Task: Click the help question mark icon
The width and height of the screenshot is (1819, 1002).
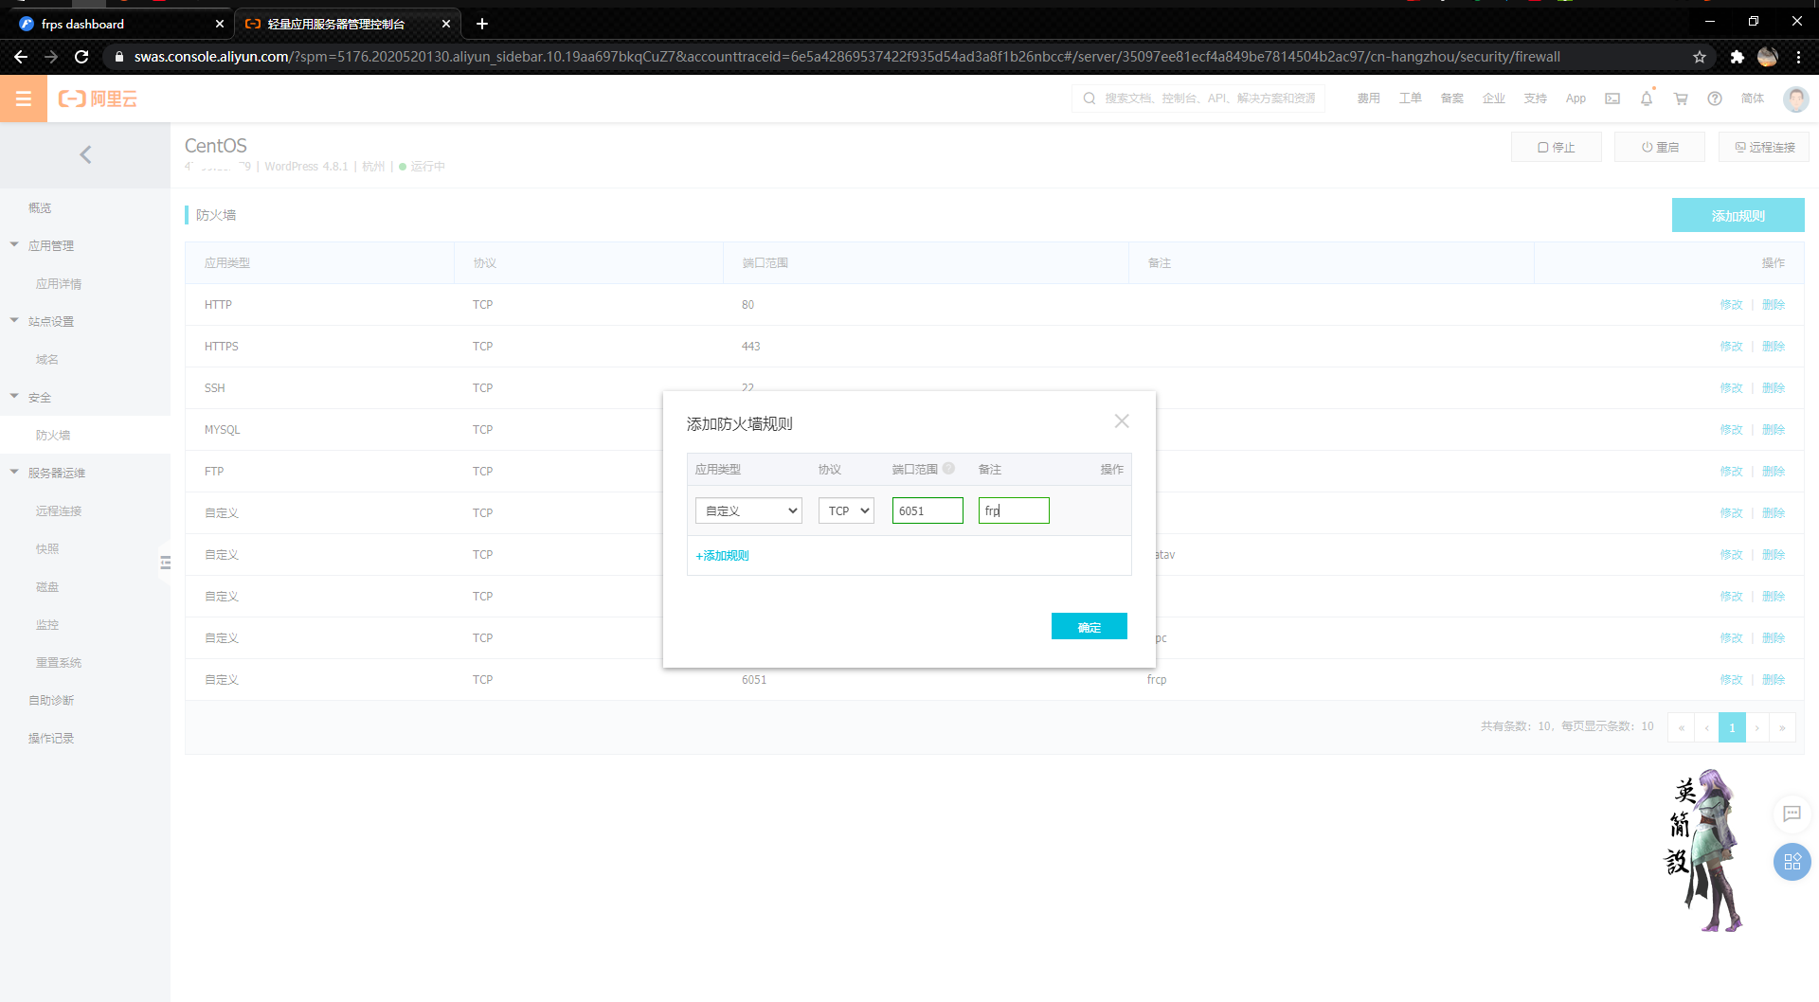Action: click(1715, 98)
